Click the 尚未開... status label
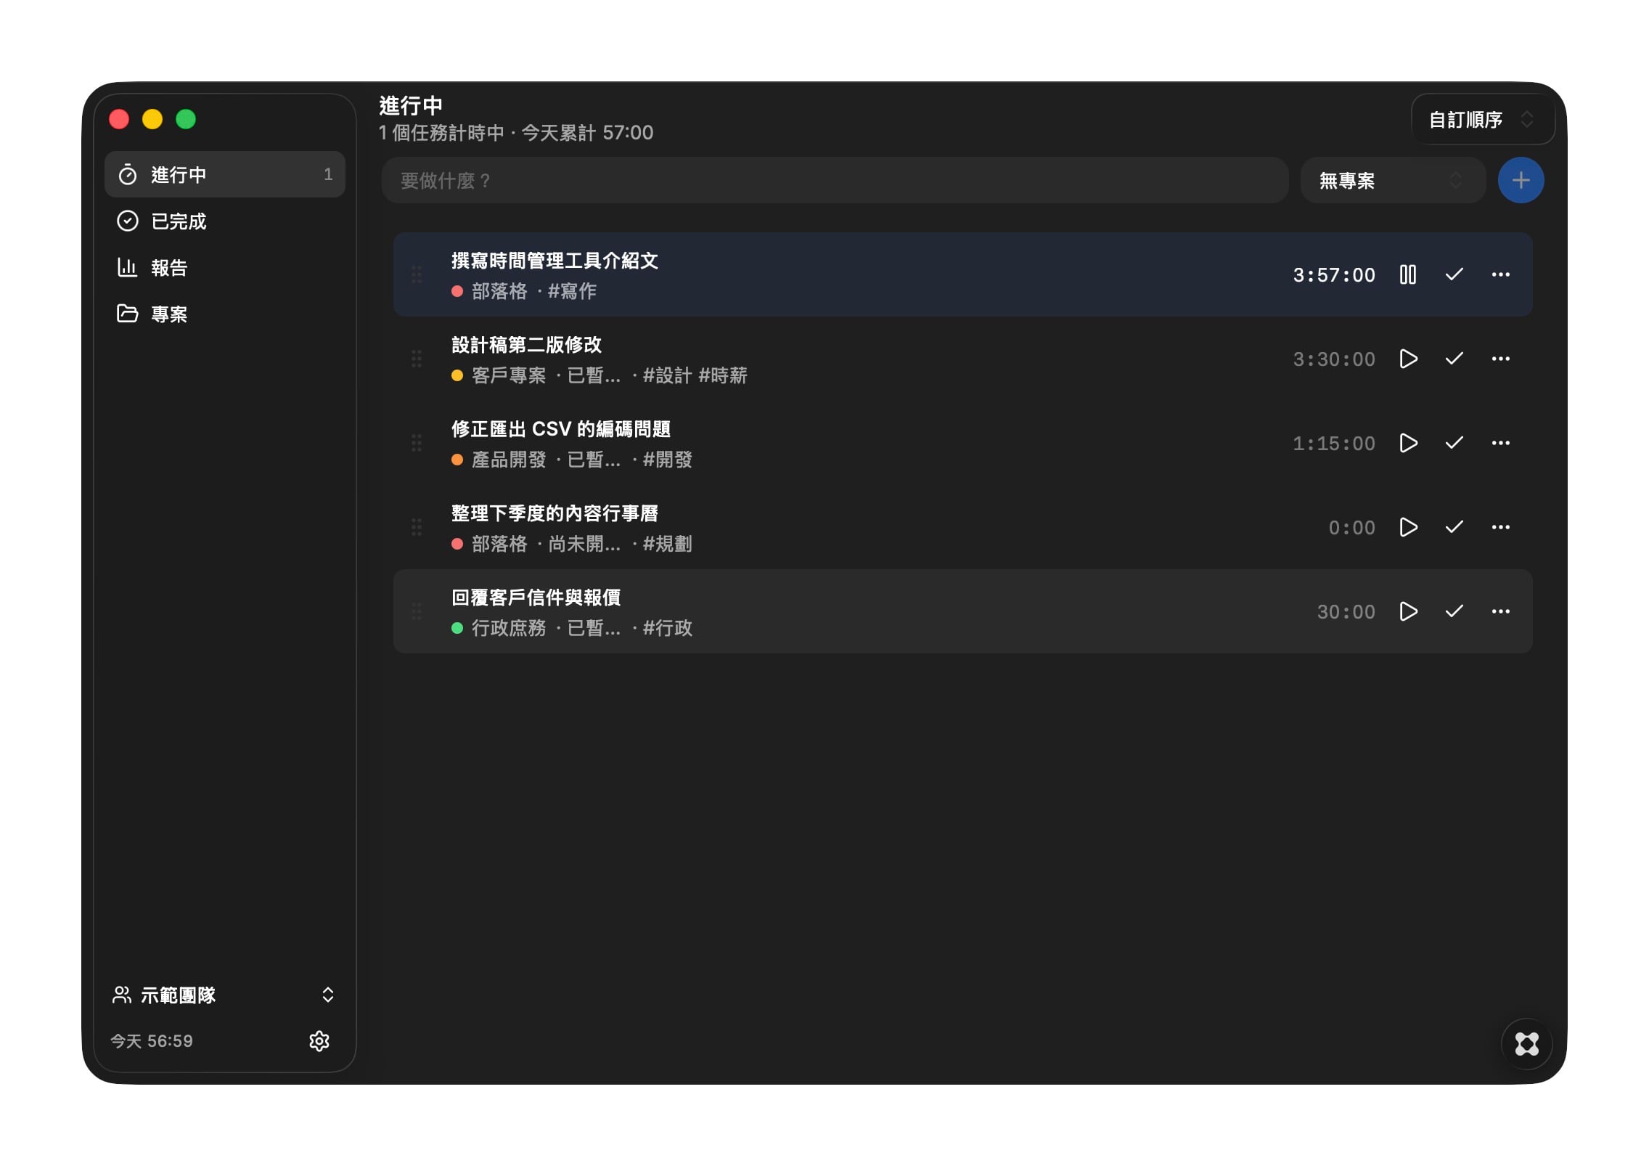The height and width of the screenshot is (1166, 1649). (x=584, y=544)
